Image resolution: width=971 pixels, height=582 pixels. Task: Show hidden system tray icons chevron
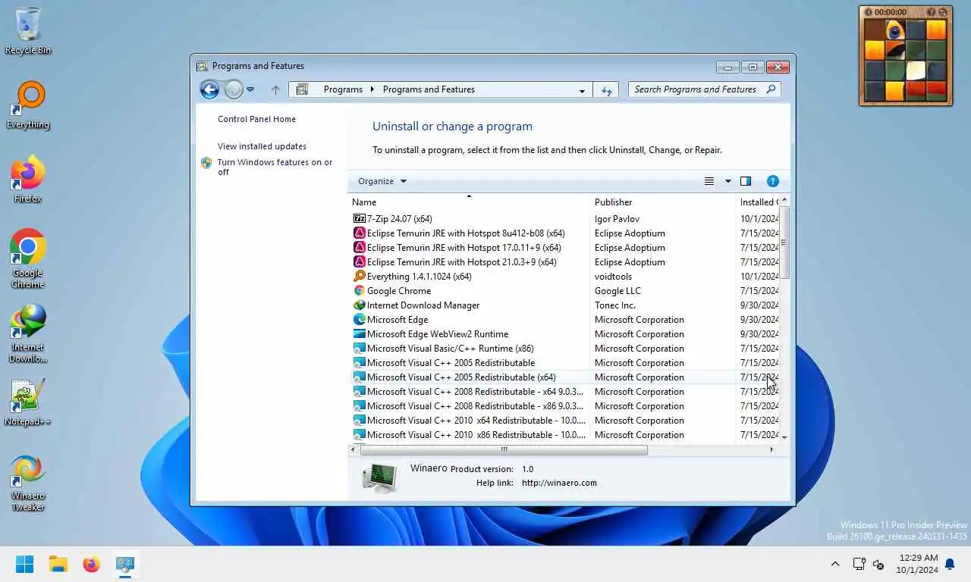[x=835, y=565]
